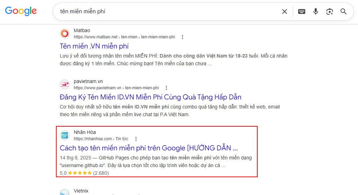Click the pavietnam.vn URL breadcrumb

[116, 88]
